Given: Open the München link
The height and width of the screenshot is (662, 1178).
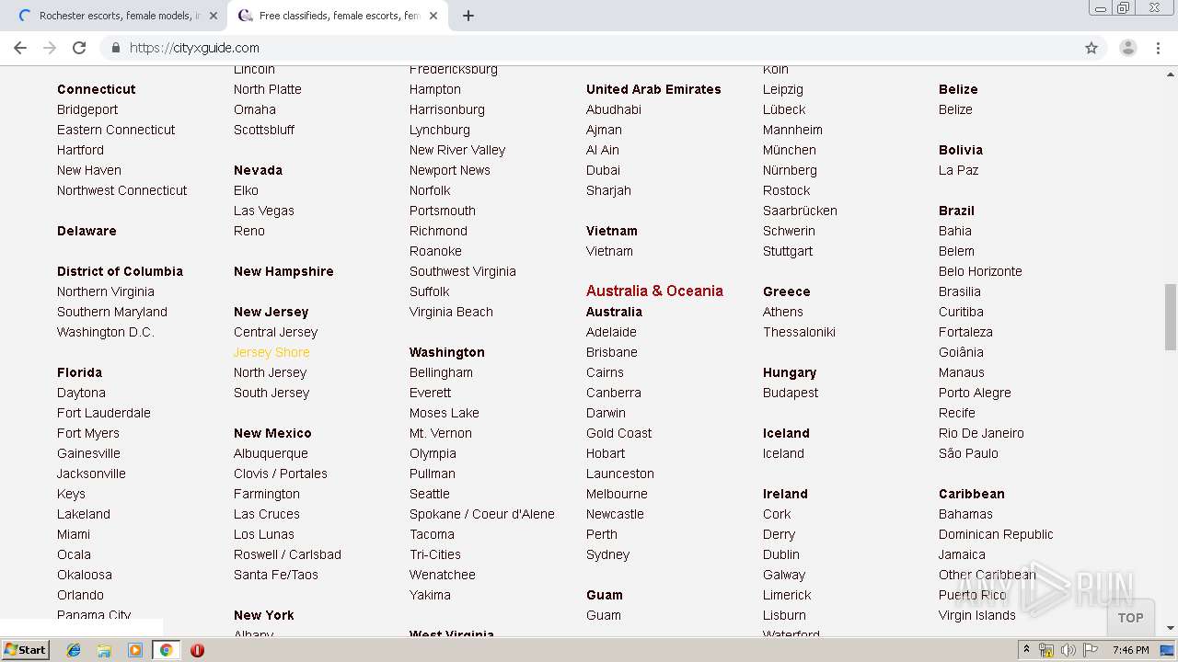Looking at the screenshot, I should coord(790,150).
